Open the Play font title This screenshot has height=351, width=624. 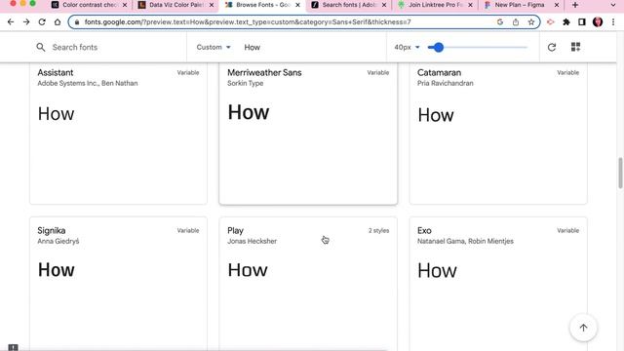point(235,230)
